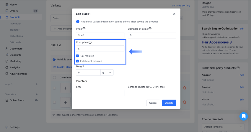Select the Customers menu item
251x132 pixels.
[16, 49]
